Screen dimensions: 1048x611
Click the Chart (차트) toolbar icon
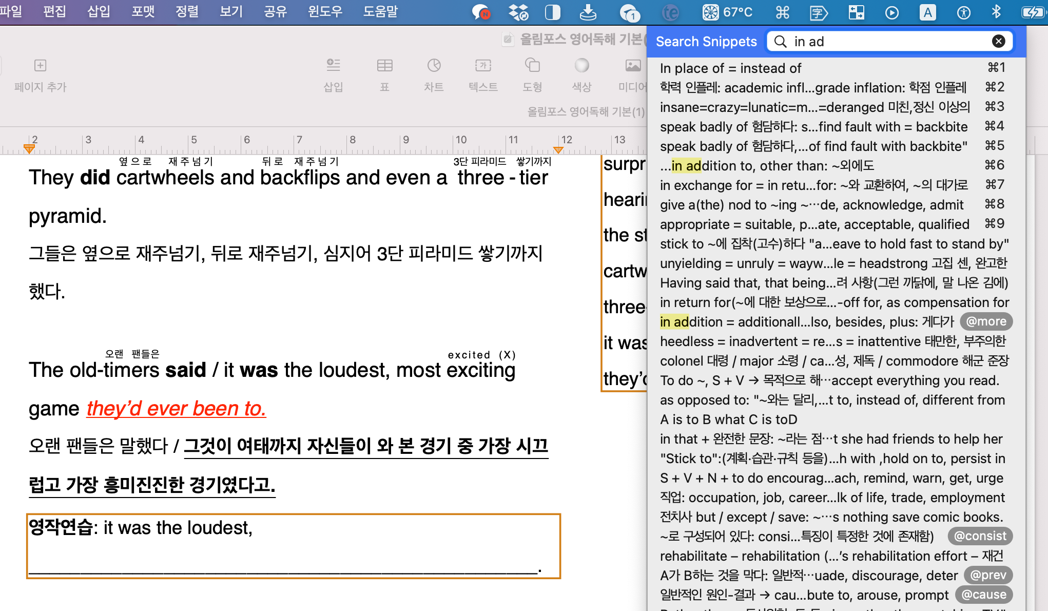click(x=434, y=66)
